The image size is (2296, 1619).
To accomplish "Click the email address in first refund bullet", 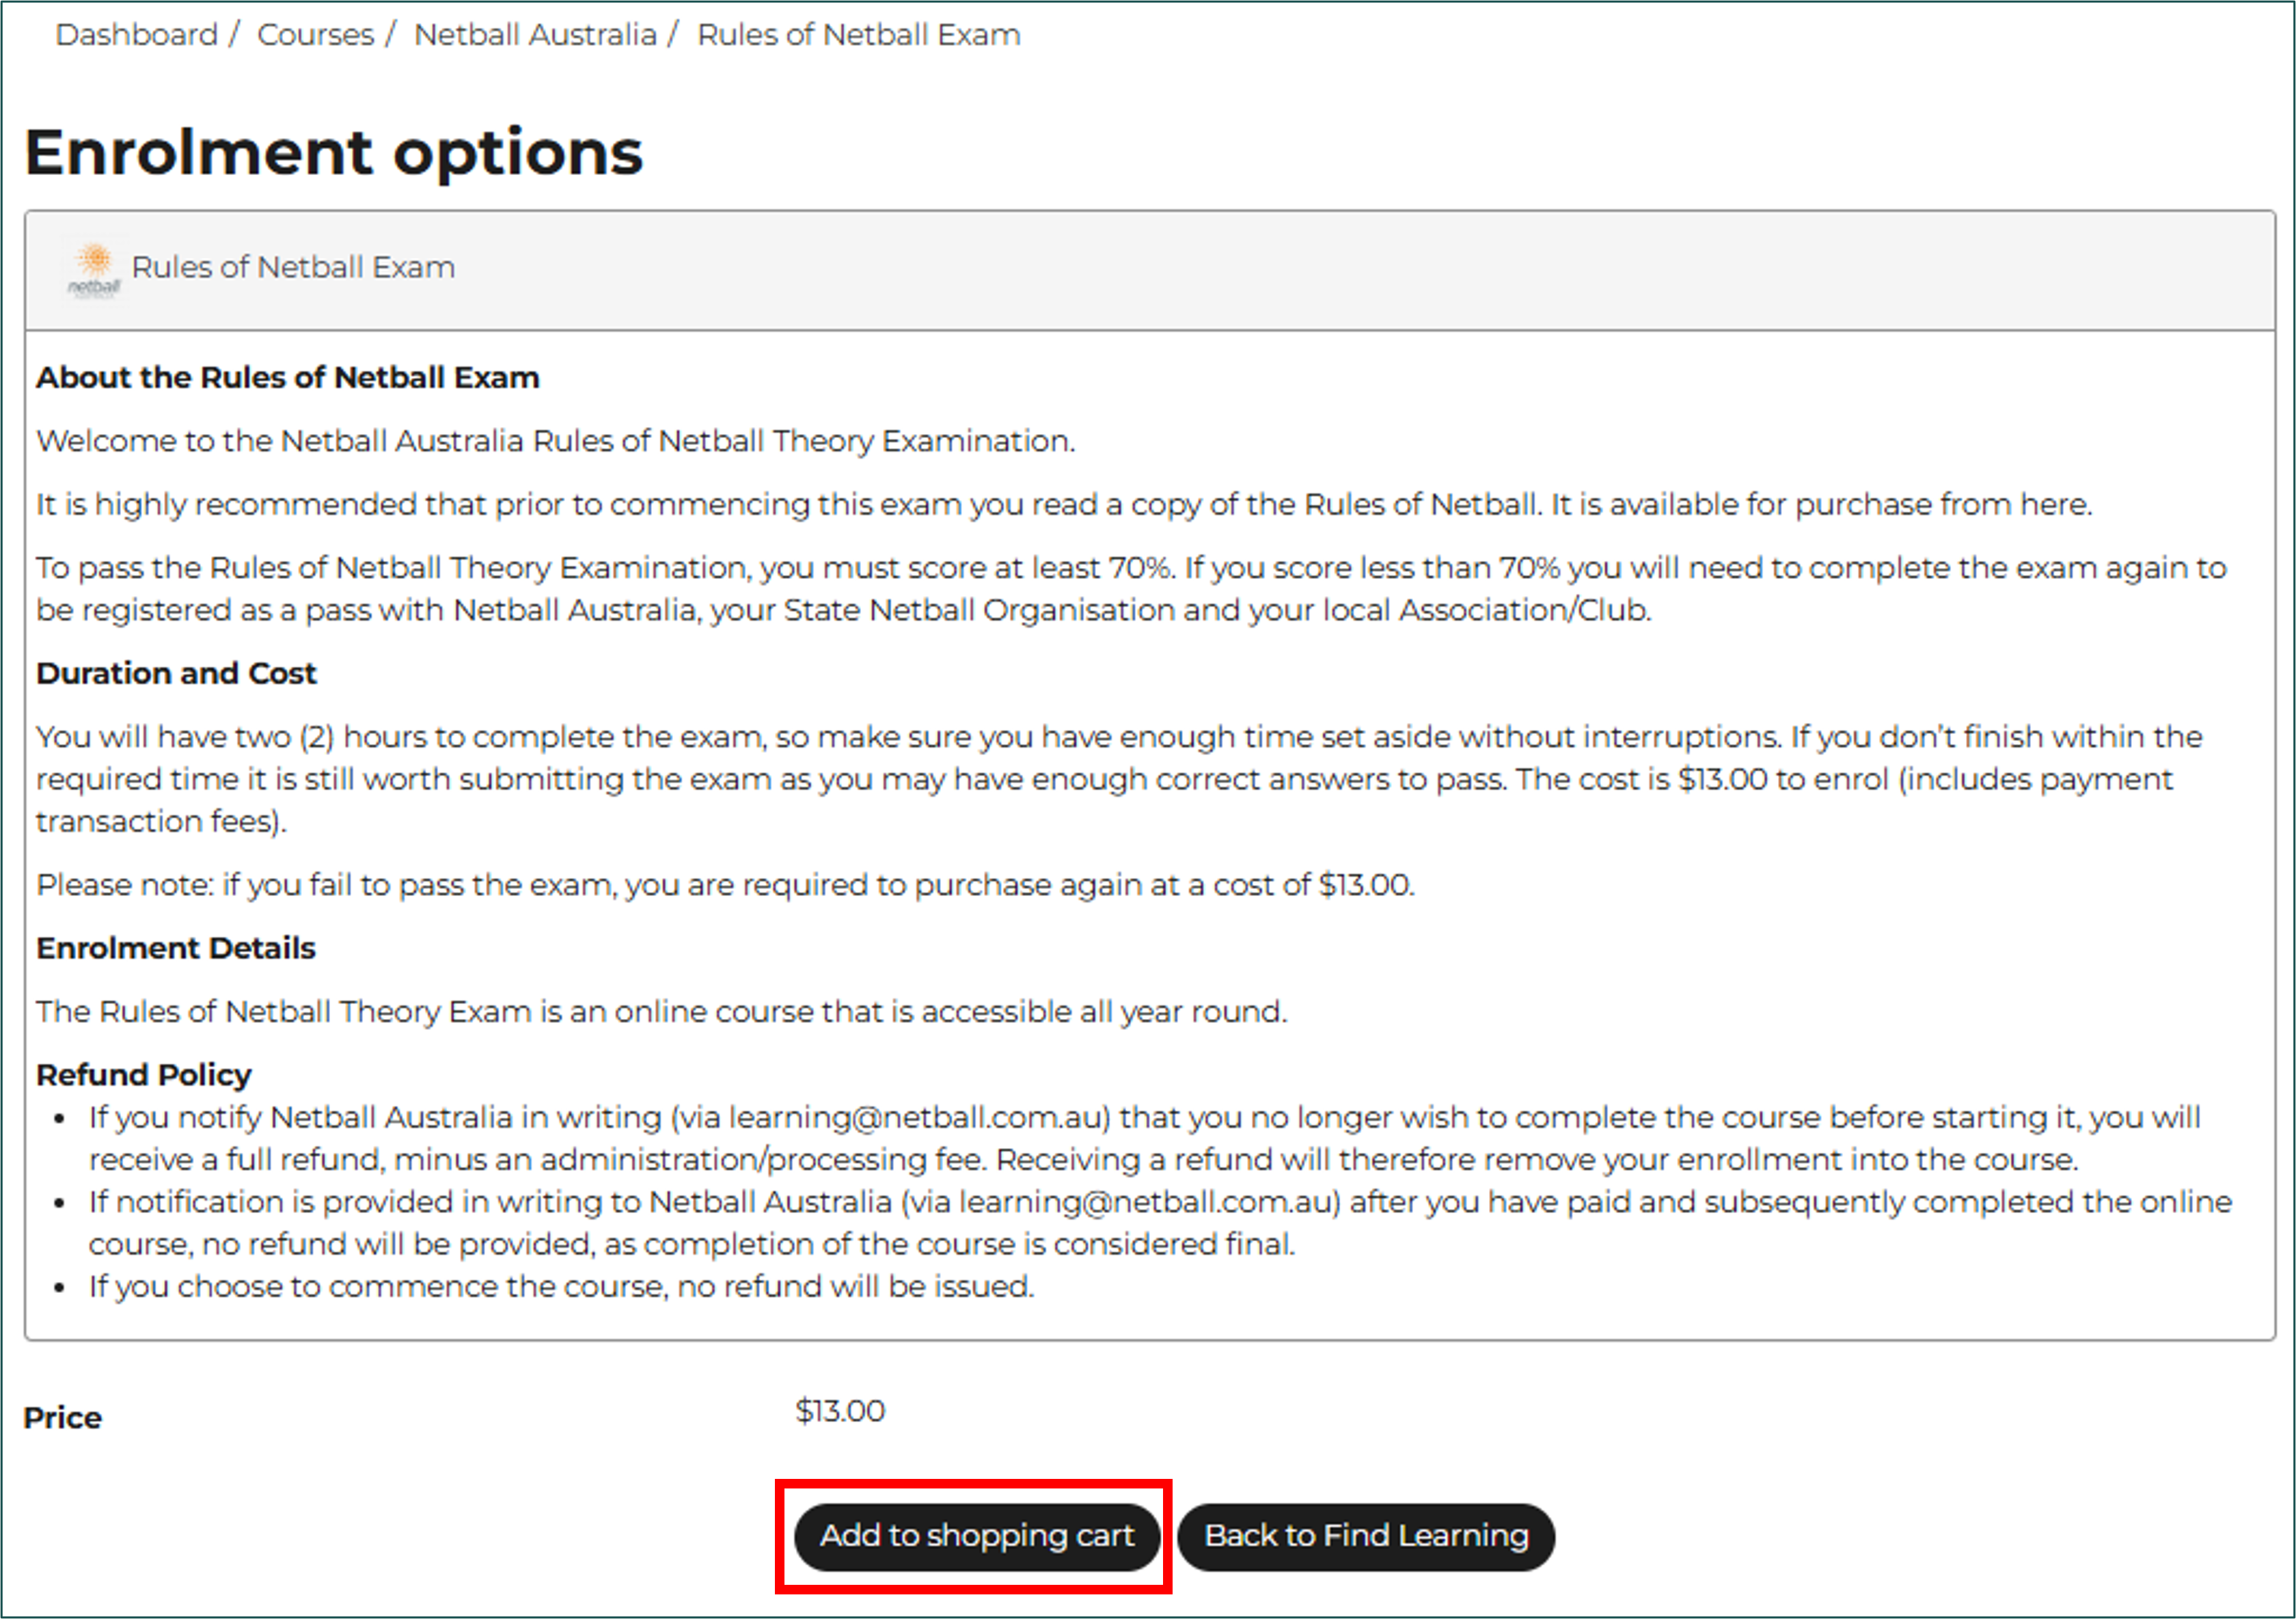I will (919, 1117).
